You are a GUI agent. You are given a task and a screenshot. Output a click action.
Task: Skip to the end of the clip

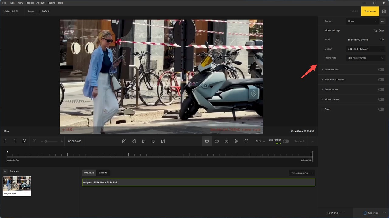(x=163, y=141)
